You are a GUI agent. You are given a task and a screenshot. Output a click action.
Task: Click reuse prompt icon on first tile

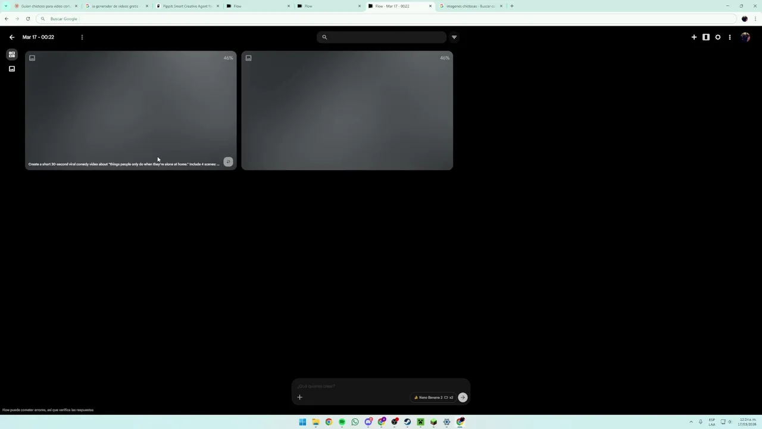228,161
